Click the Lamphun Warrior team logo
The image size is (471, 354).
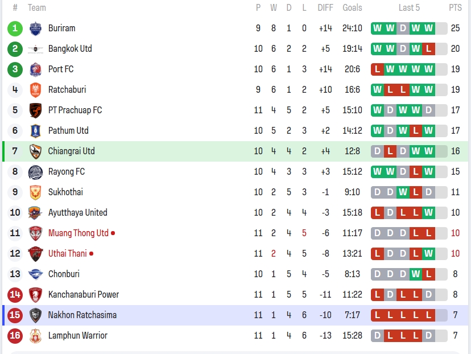(x=35, y=336)
